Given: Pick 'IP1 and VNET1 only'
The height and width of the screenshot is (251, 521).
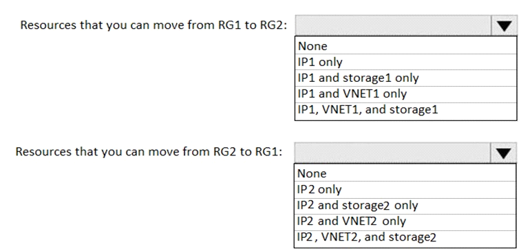Looking at the screenshot, I should 405,94.
